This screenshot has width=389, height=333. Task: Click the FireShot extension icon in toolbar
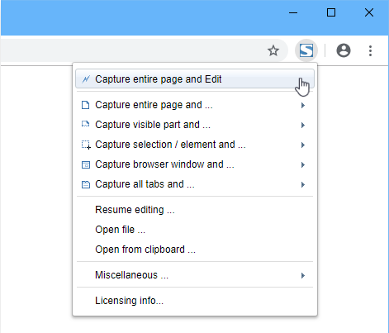(x=306, y=50)
